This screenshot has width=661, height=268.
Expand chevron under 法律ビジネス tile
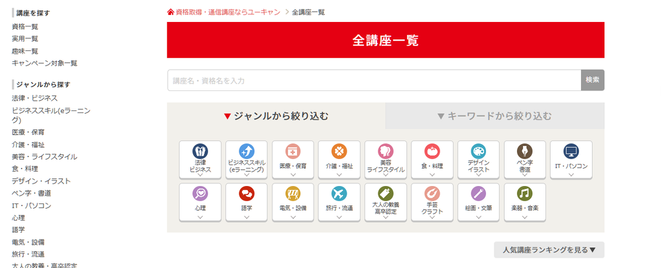click(200, 175)
